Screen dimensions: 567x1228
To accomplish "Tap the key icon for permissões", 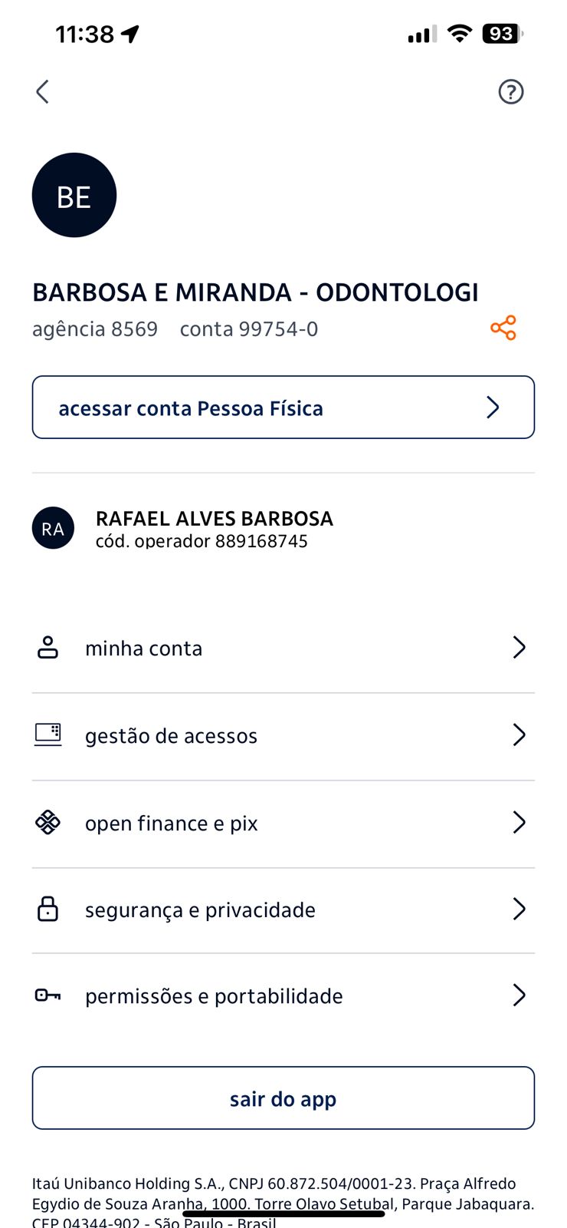I will (48, 995).
